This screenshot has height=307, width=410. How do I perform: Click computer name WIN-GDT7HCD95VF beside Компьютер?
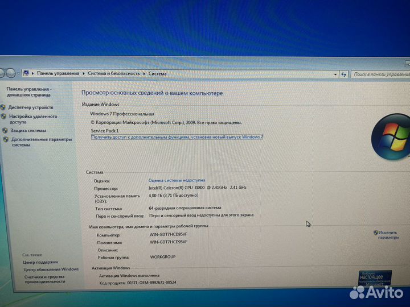click(168, 234)
